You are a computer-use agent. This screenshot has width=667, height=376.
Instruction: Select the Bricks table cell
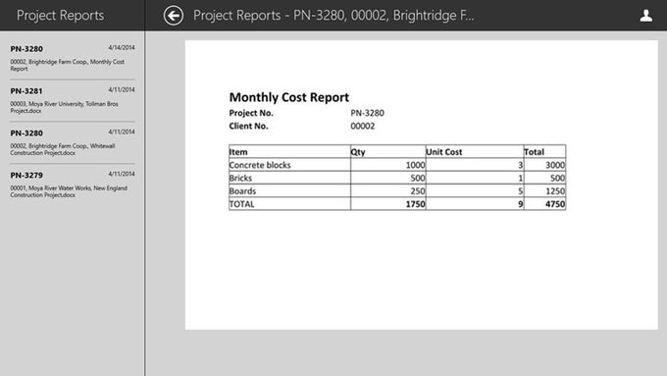tap(289, 178)
